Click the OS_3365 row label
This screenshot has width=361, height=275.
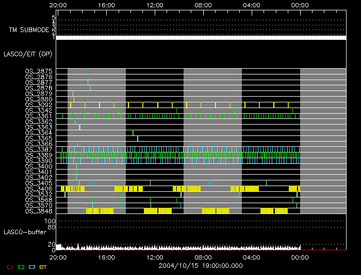39,139
